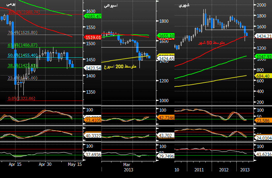Click the 1500 axis label on daily chart
272x178 pixels.
coord(91,44)
